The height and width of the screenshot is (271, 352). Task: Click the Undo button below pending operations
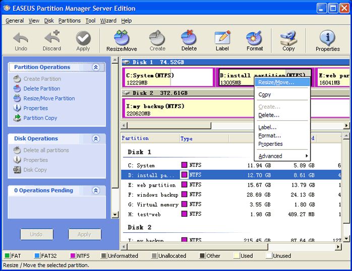(37, 234)
